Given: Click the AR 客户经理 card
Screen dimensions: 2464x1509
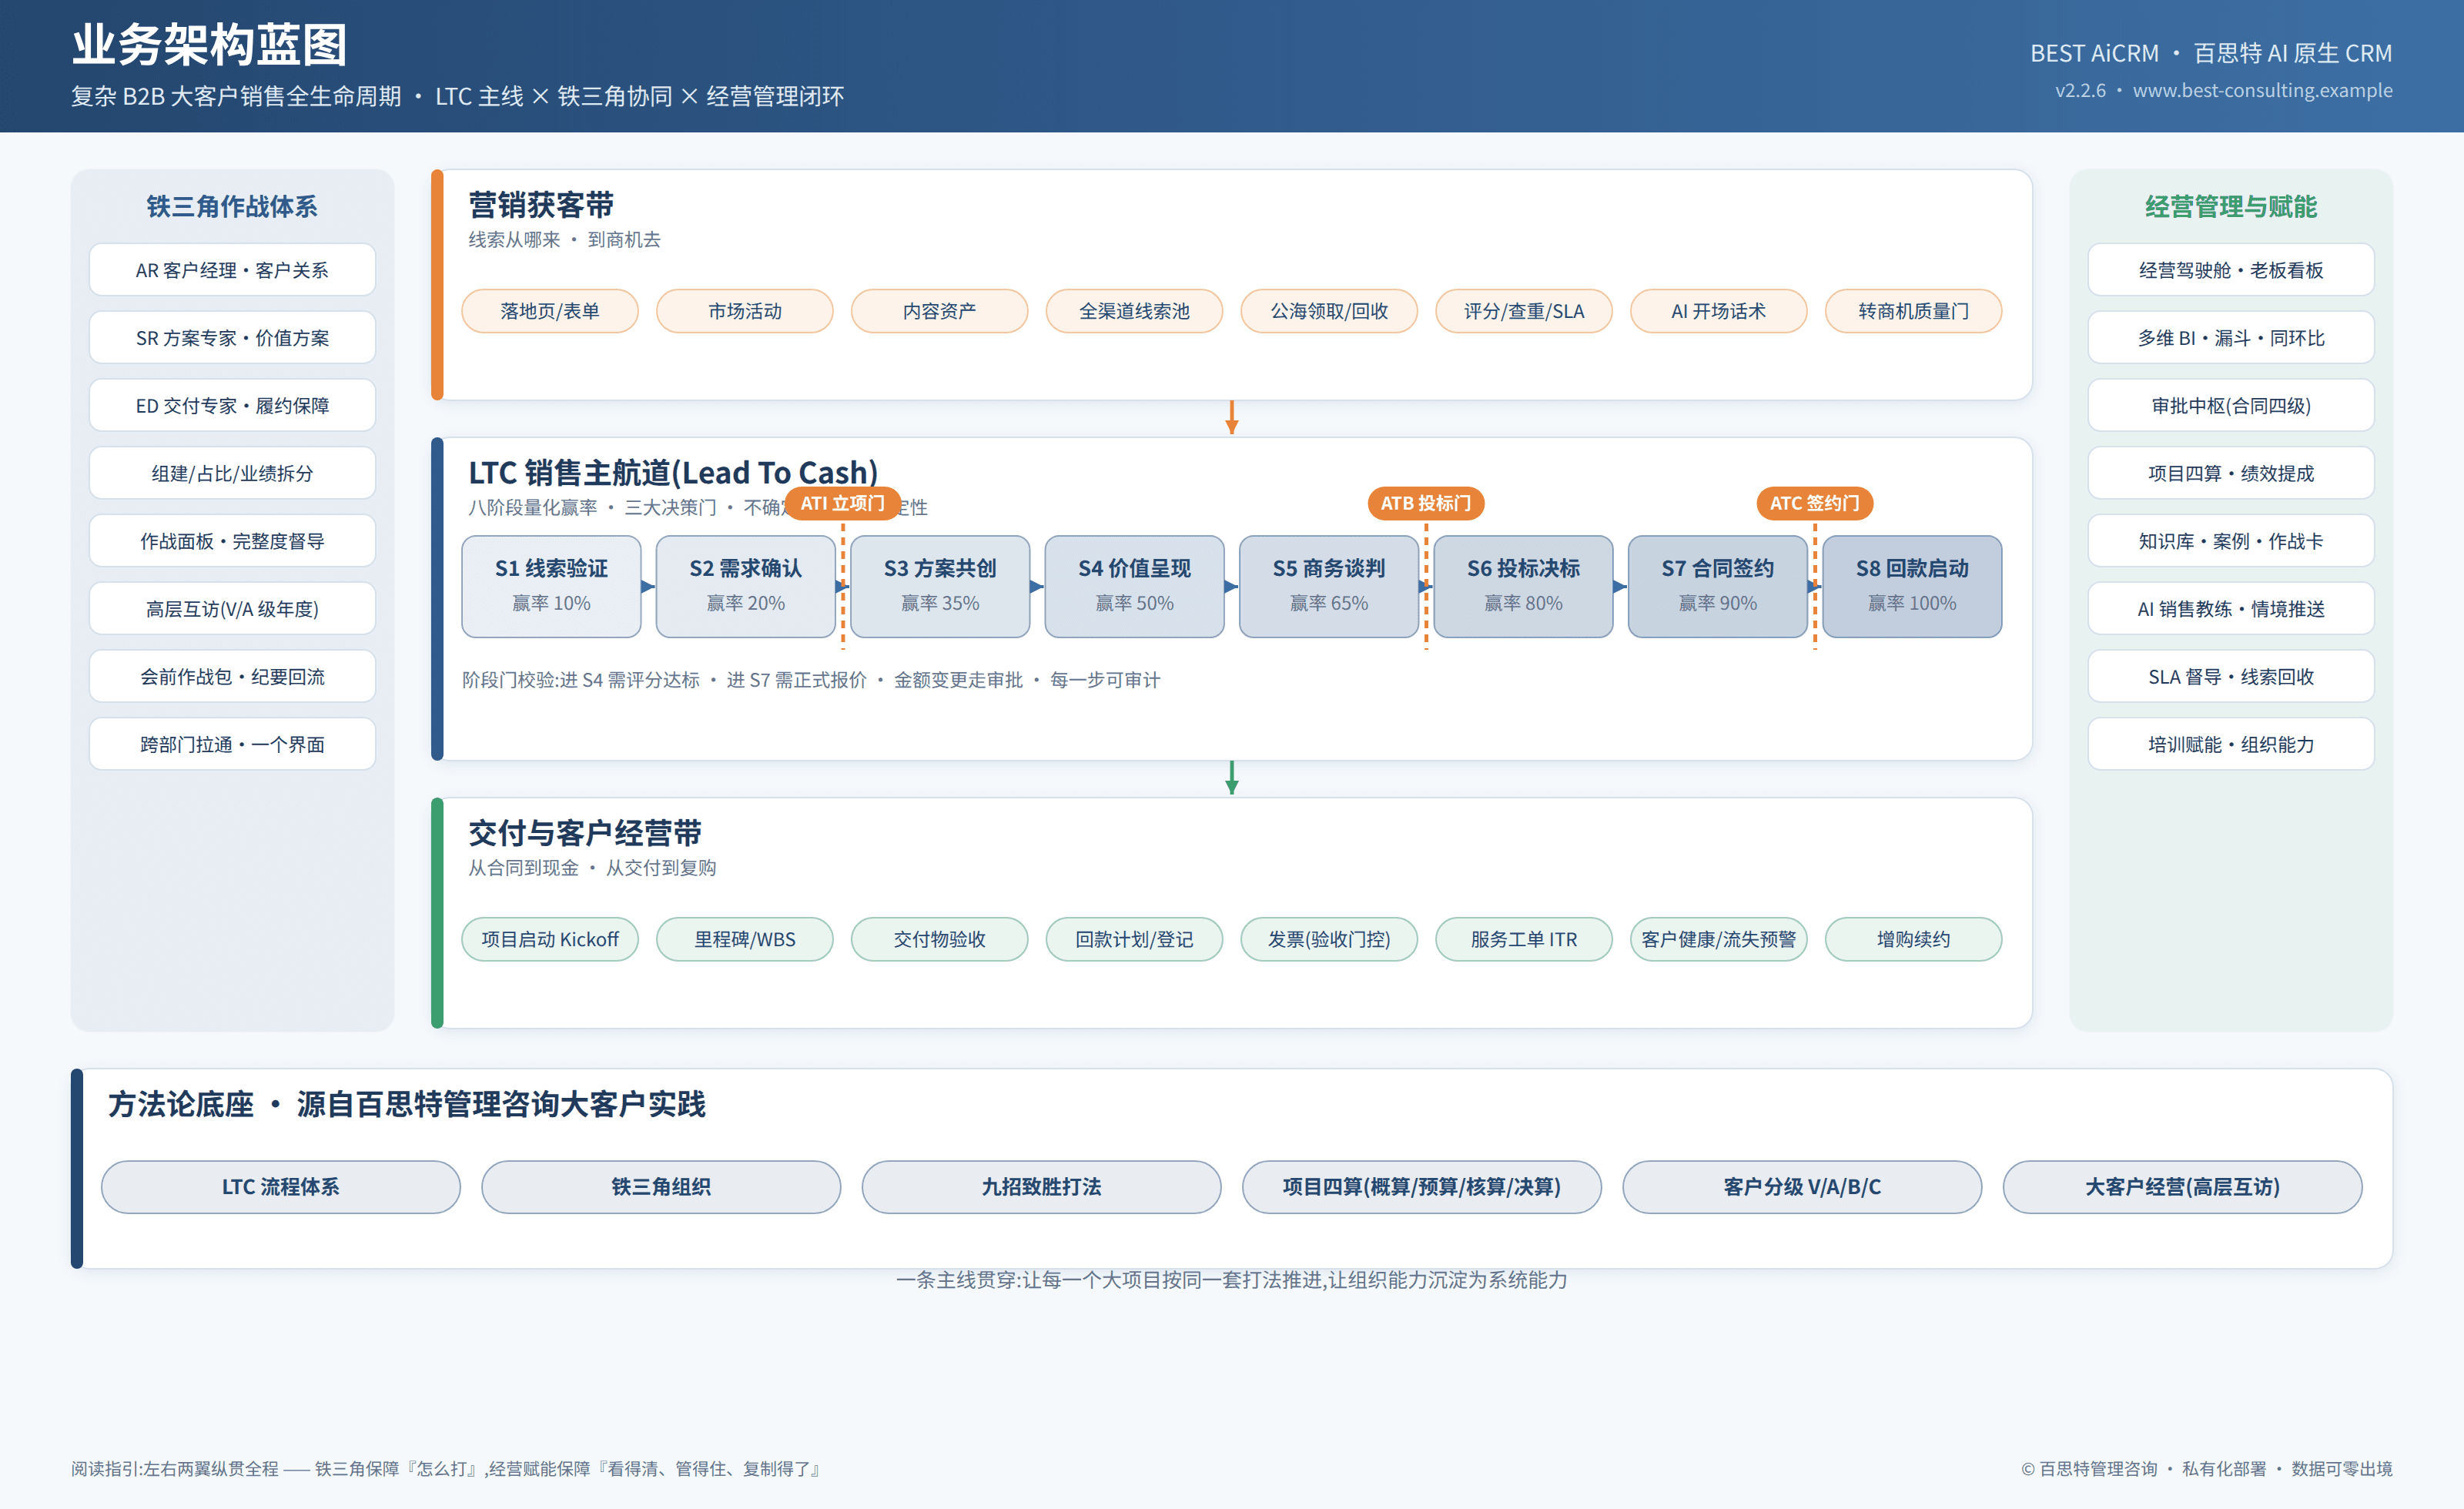Looking at the screenshot, I should tap(232, 270).
